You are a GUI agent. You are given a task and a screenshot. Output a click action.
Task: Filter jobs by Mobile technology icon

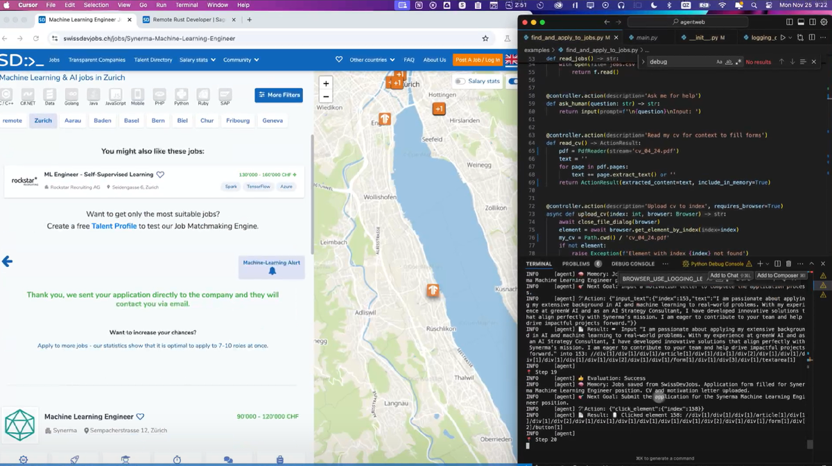tap(137, 96)
